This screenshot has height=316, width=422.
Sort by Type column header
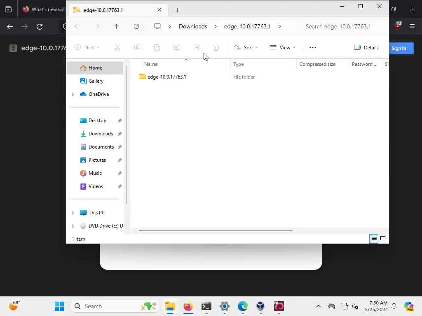[x=263, y=64]
